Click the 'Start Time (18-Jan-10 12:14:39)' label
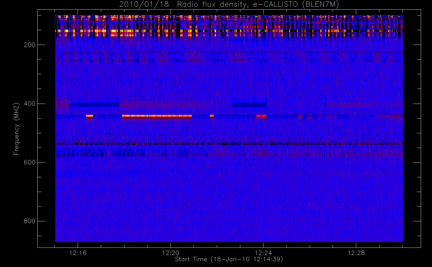This screenshot has height=267, width=432. 229,259
